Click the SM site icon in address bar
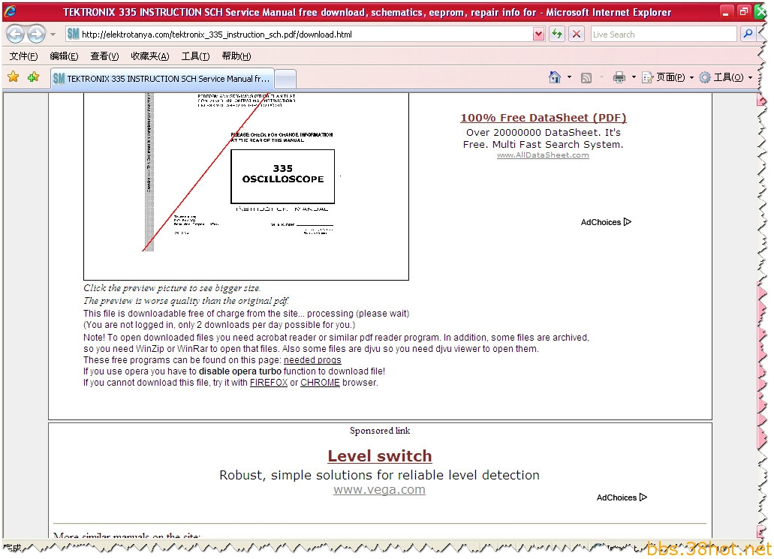The height and width of the screenshot is (559, 774). pyautogui.click(x=73, y=34)
